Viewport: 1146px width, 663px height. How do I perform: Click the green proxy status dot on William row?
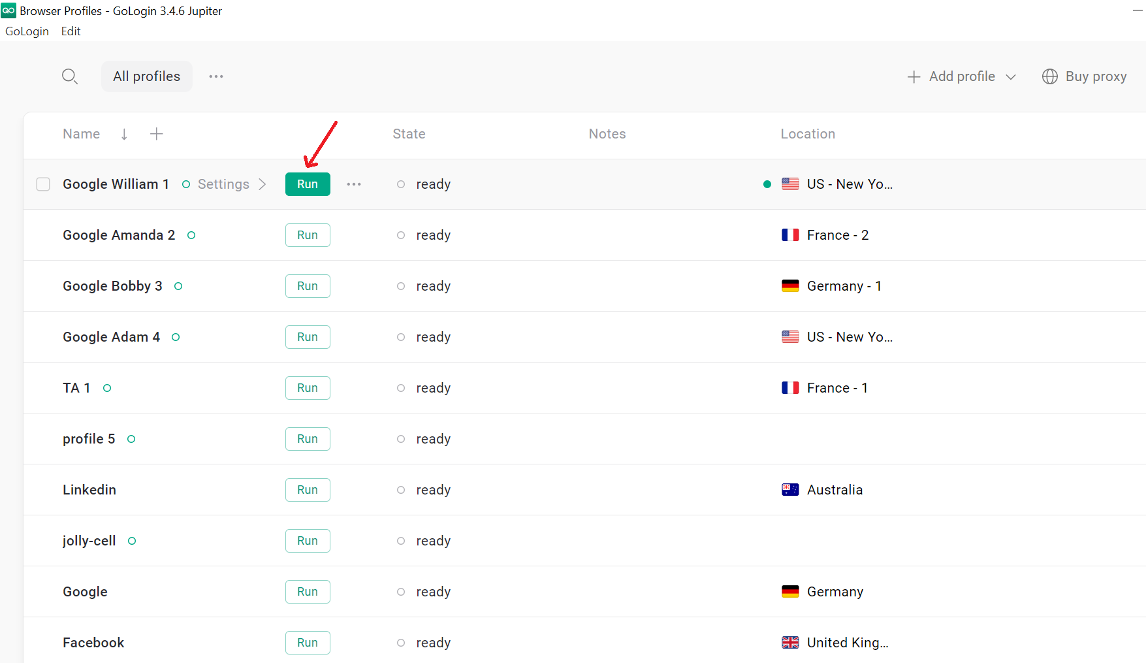coord(767,184)
